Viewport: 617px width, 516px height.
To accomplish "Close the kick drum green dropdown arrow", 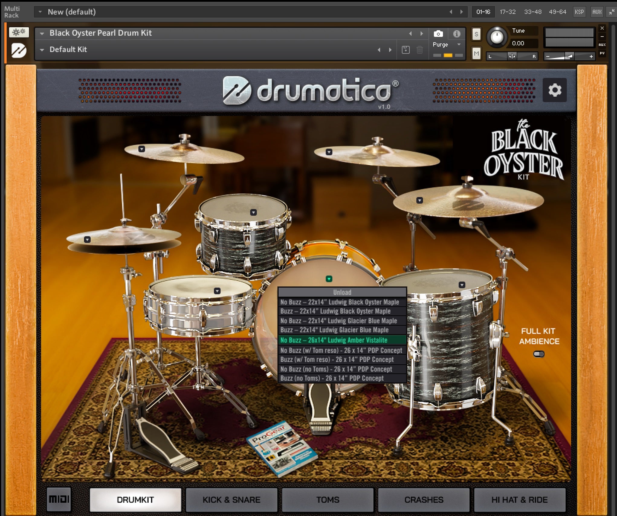I will (x=329, y=279).
